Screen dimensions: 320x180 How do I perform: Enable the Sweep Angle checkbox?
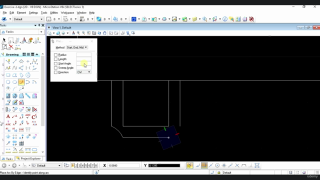pos(55,68)
